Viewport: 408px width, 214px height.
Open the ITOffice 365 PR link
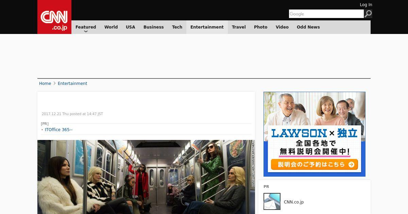pos(58,130)
